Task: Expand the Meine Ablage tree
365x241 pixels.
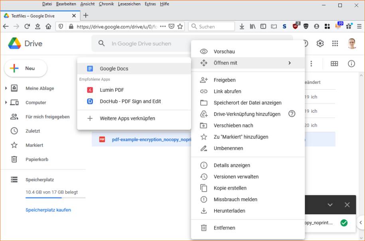Action: click(x=6, y=88)
